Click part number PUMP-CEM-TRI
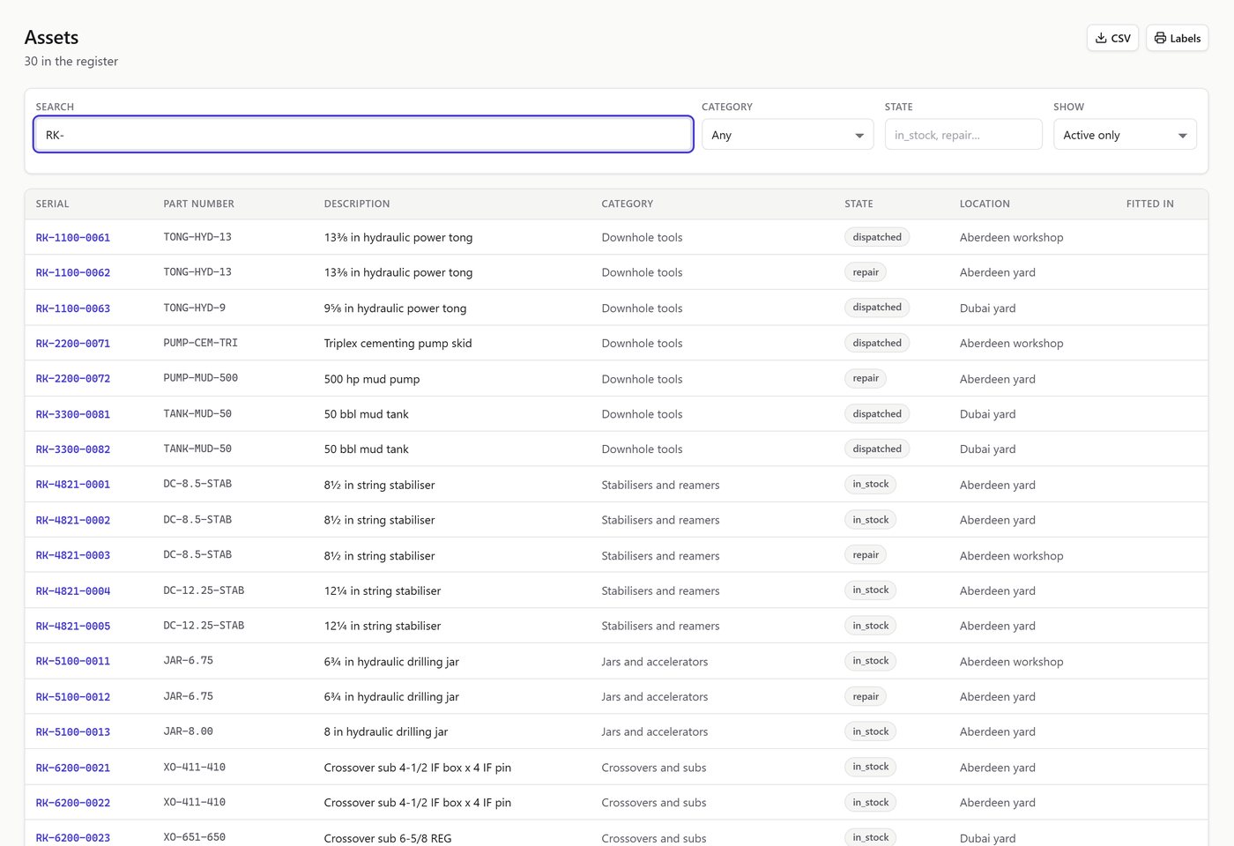 pos(201,343)
